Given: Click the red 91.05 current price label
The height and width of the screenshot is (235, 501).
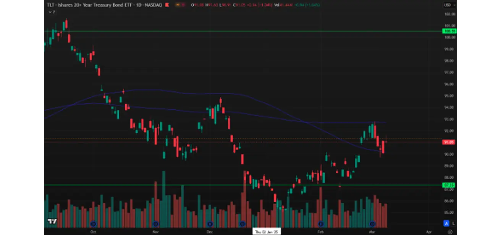Looking at the screenshot, I should [449, 142].
